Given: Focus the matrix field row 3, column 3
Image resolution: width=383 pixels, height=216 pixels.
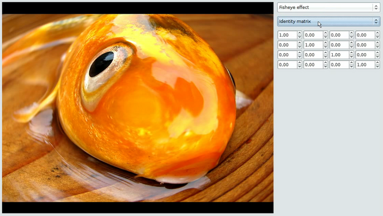Looking at the screenshot, I should 339,54.
